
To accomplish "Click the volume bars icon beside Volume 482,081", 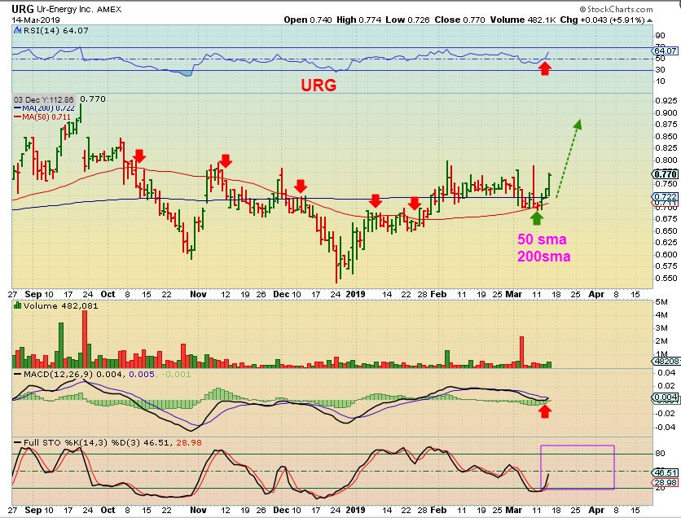I will point(18,305).
